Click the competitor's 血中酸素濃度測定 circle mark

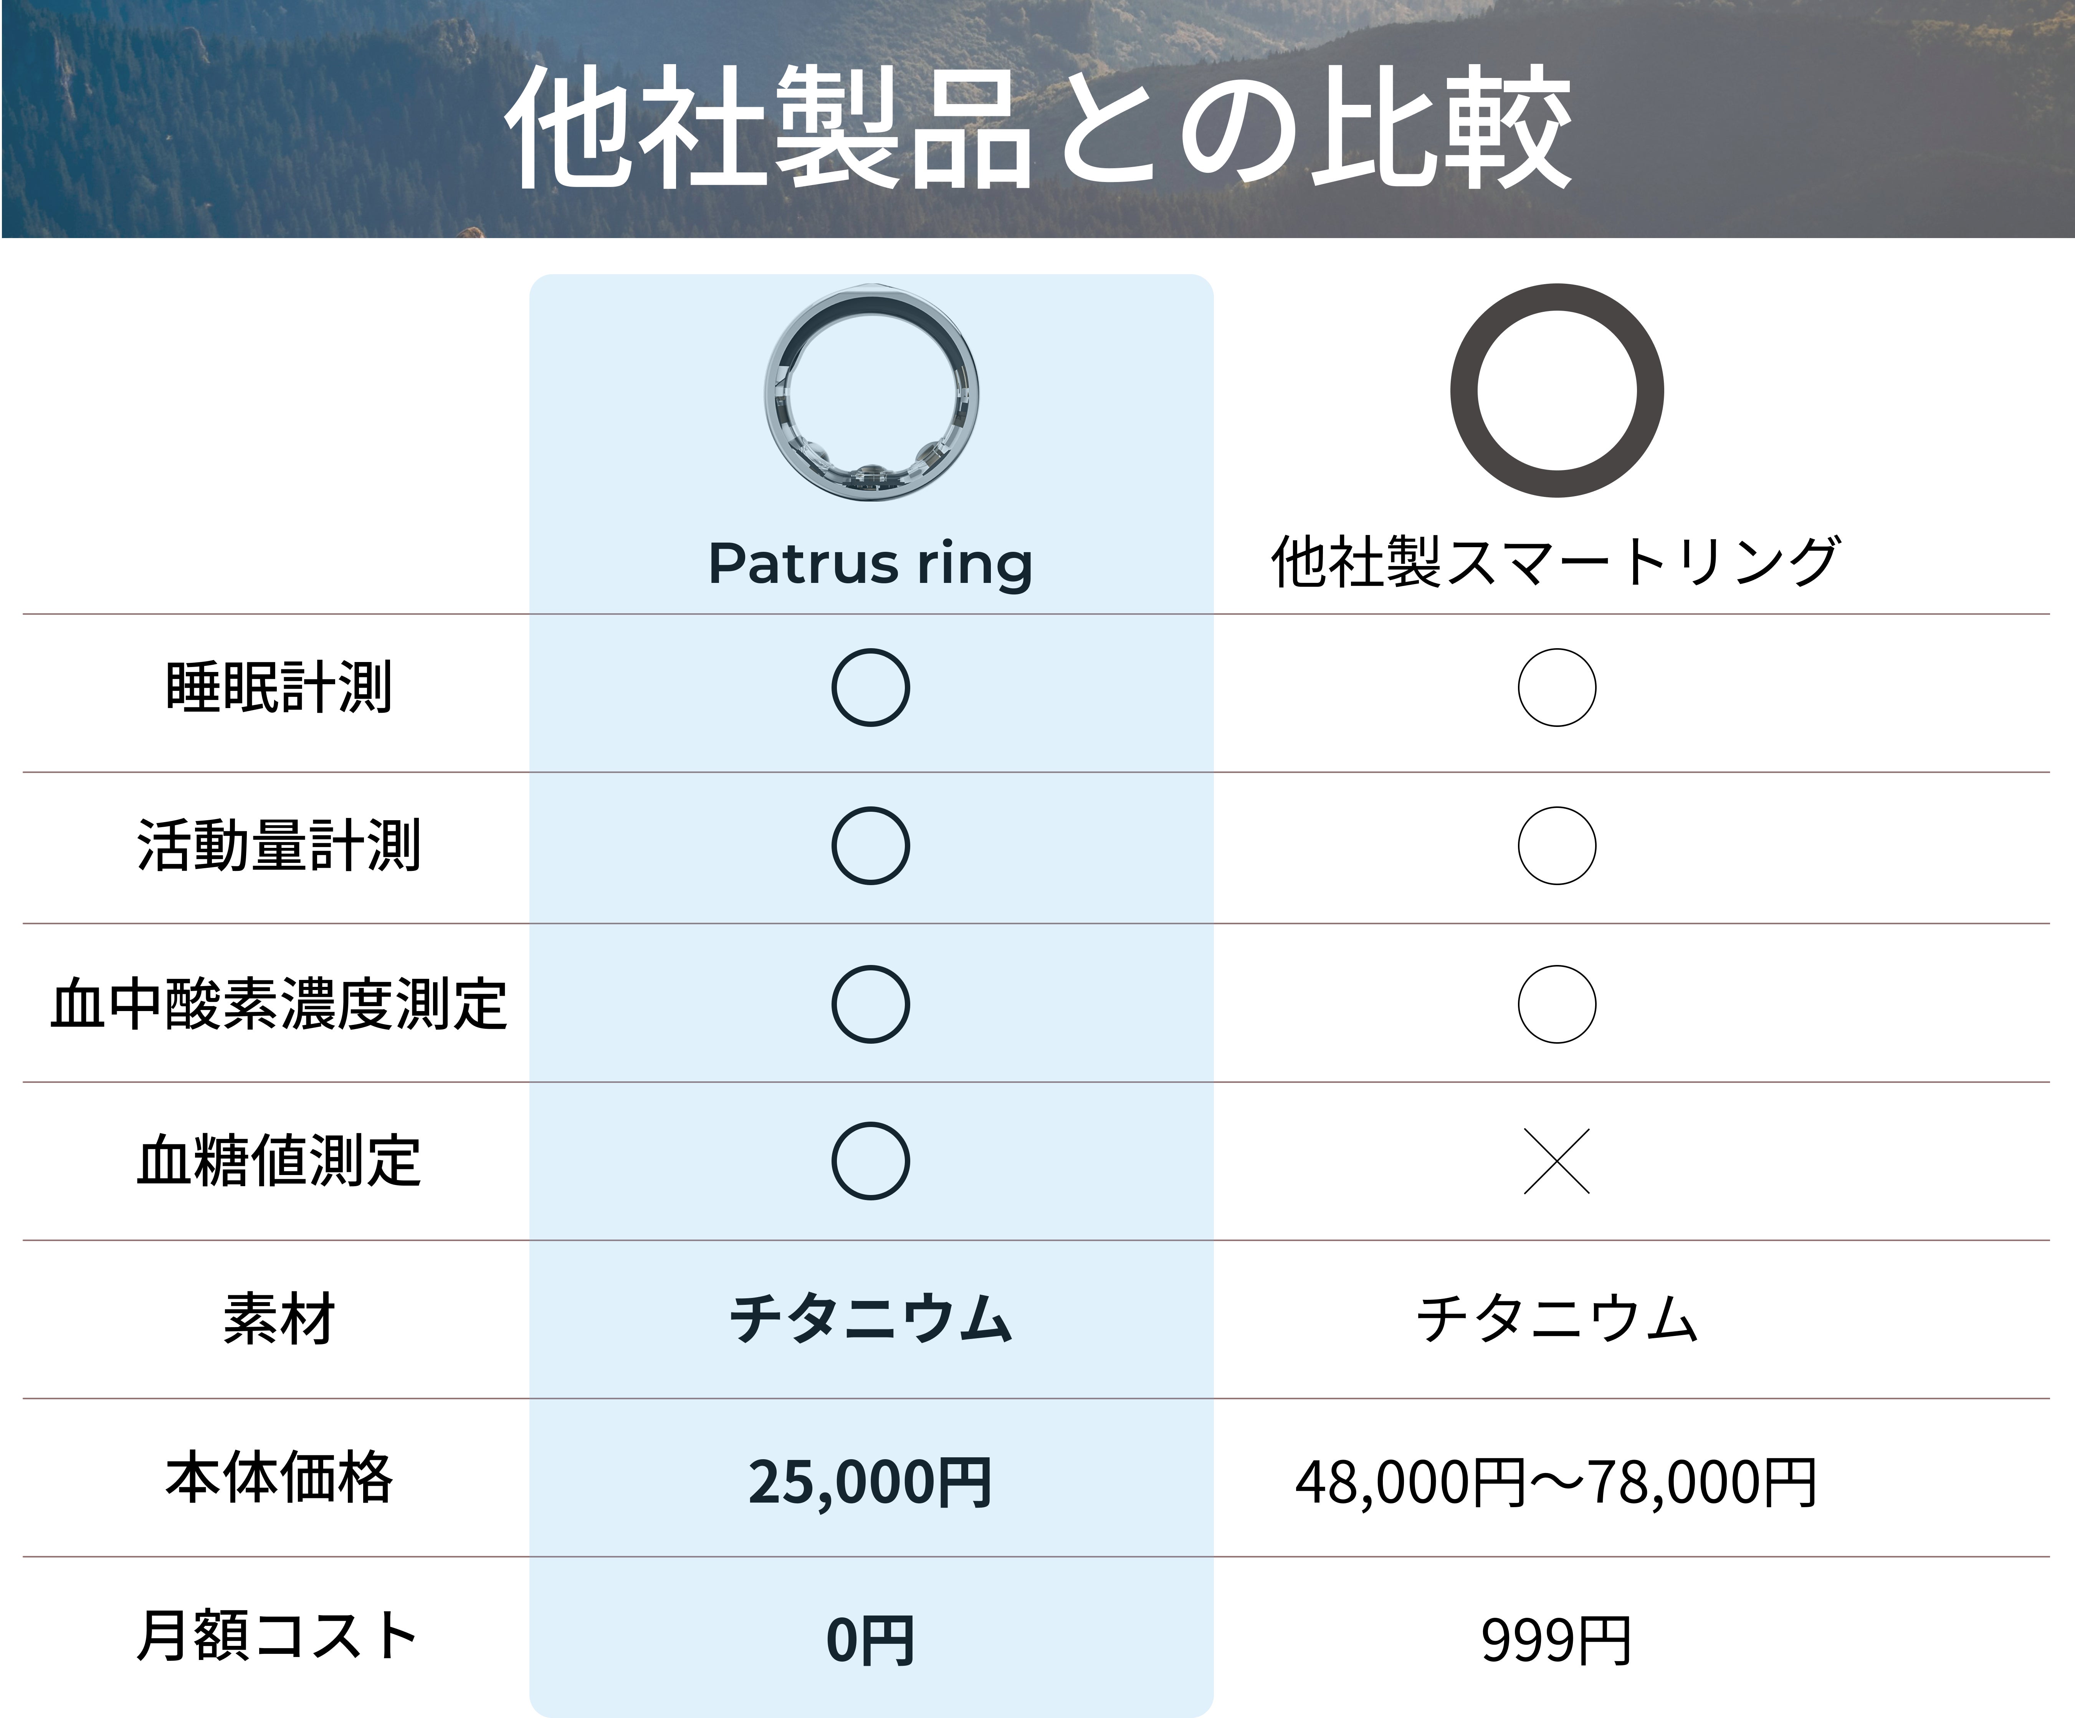(x=1556, y=1004)
